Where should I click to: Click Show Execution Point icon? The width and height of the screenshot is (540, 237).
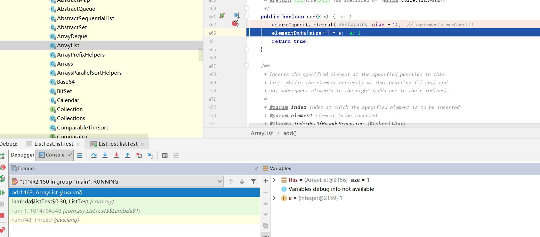pyautogui.click(x=80, y=155)
